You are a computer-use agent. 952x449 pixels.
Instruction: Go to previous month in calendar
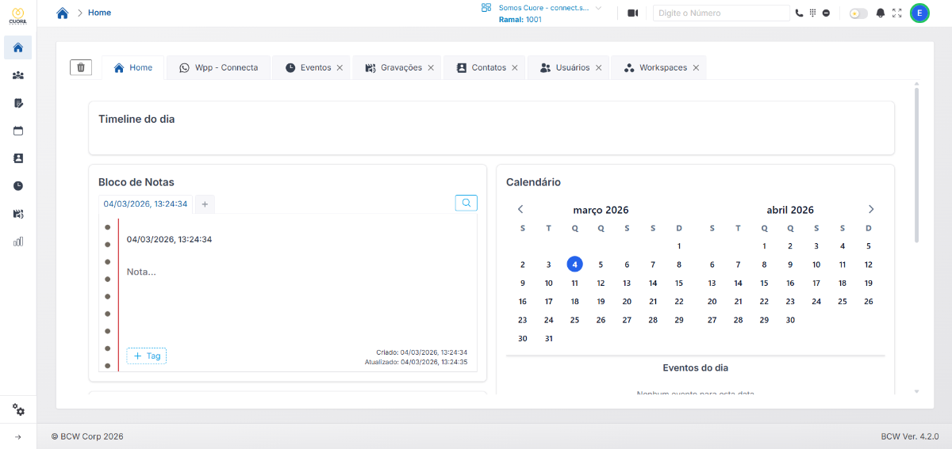[520, 209]
